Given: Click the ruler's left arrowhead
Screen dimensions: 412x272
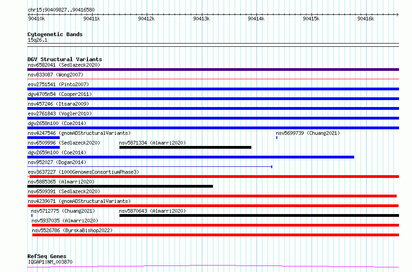Looking at the screenshot, I should coord(29,14).
